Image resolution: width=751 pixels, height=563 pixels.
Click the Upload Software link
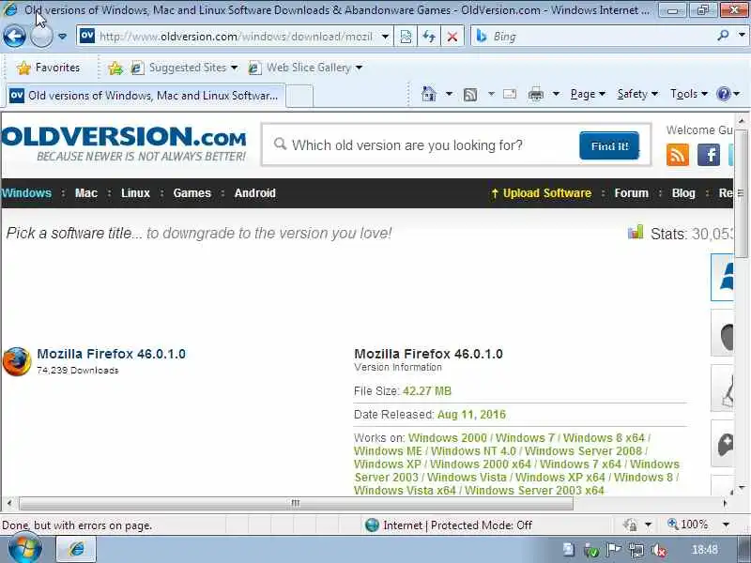[x=542, y=193]
